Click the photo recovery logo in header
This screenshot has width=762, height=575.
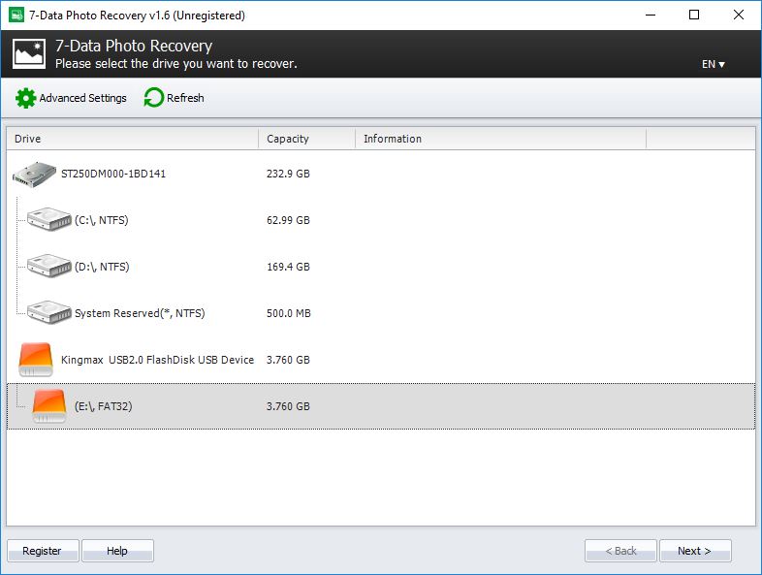pos(29,54)
